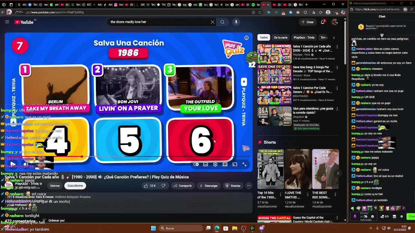This screenshot has height=233, width=415.
Task: Go to the YouTube home logo
Action: pyautogui.click(x=24, y=22)
